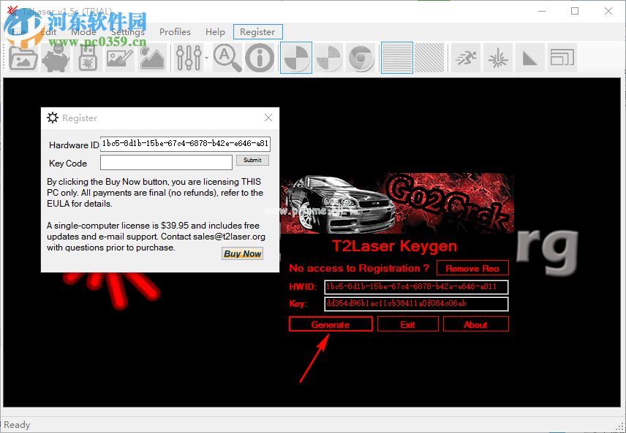Choose the dither pie conversion icon

click(328, 58)
